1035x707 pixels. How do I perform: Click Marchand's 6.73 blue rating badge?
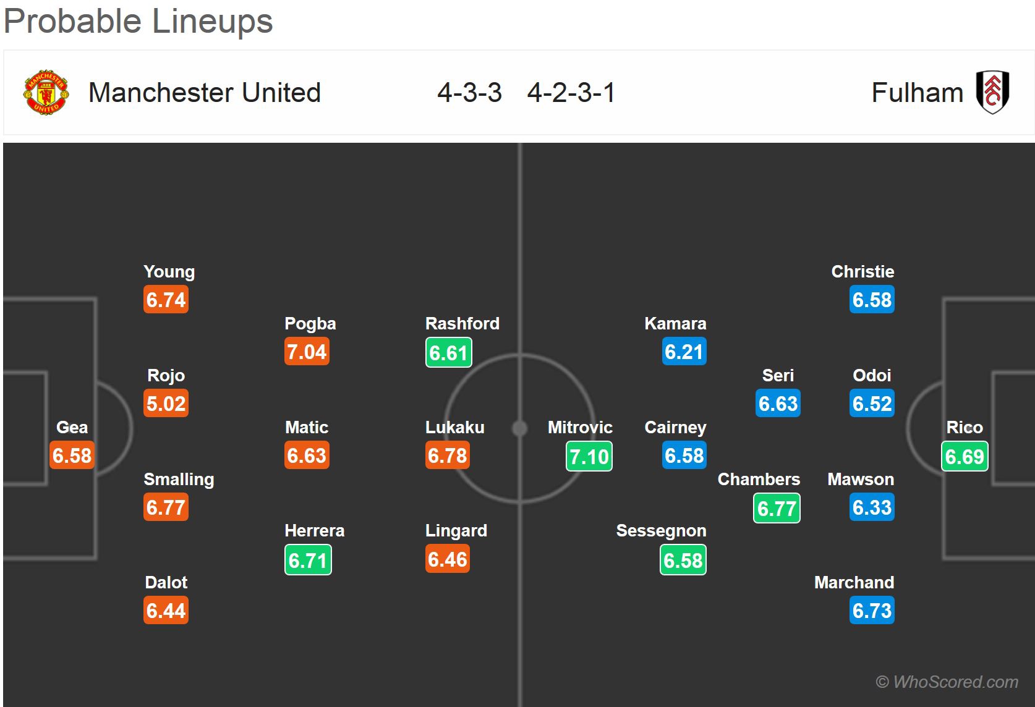click(872, 611)
